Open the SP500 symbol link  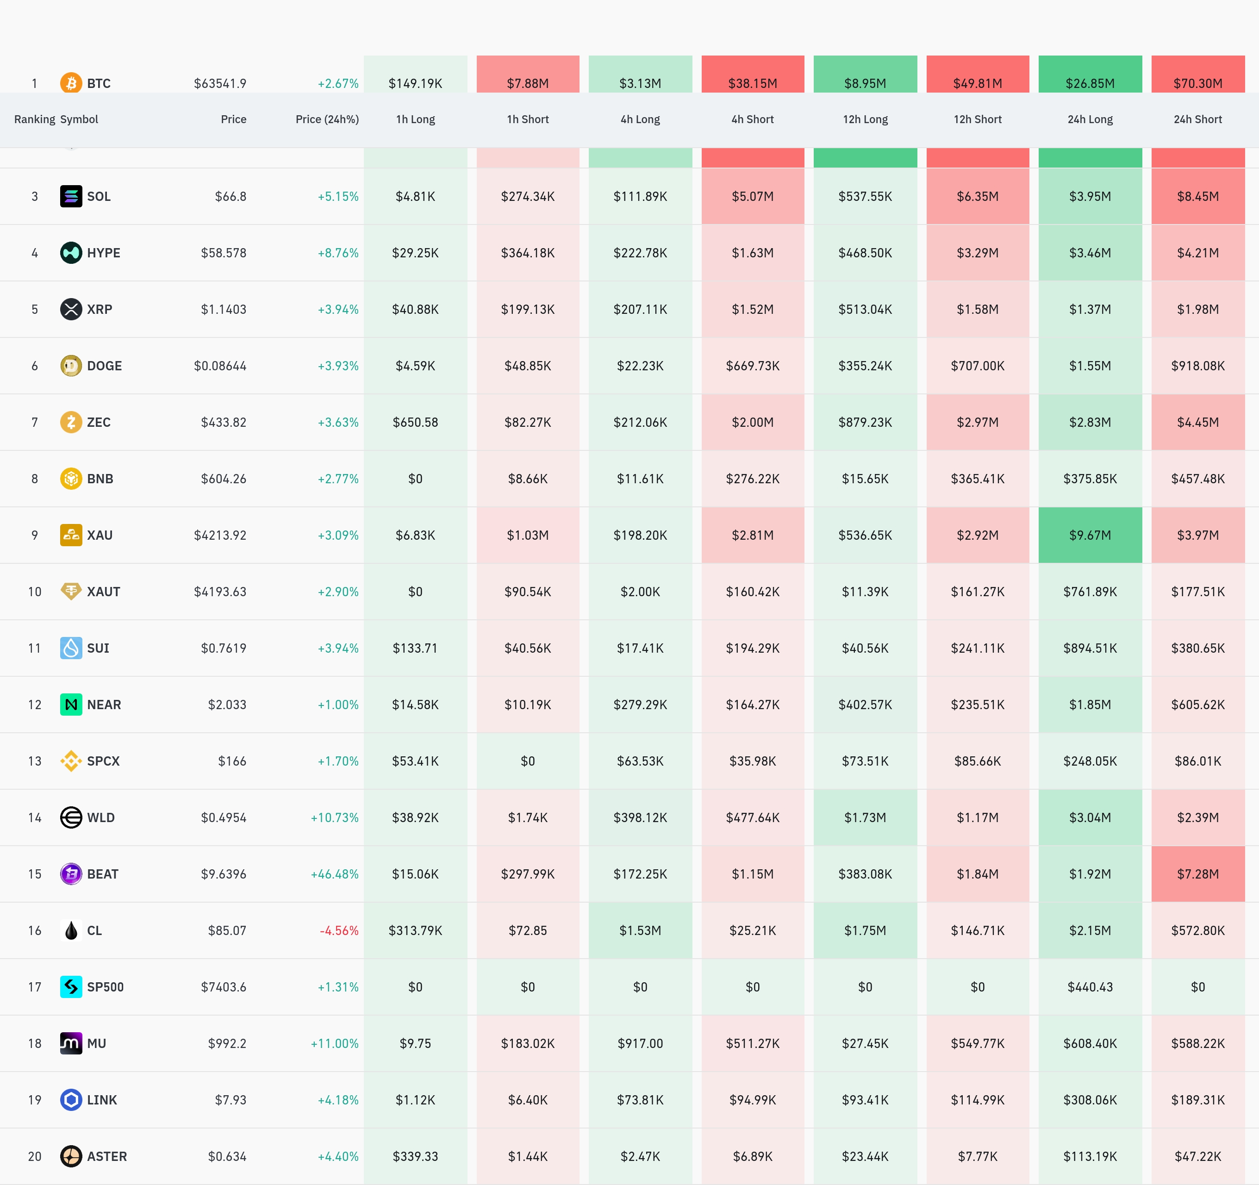[x=105, y=987]
